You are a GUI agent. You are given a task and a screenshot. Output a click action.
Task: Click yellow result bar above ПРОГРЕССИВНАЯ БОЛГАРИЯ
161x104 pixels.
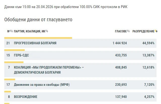tap(38, 38)
